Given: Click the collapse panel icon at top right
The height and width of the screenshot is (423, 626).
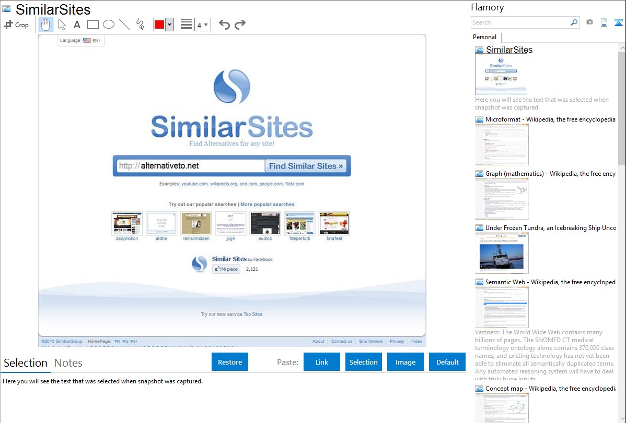Looking at the screenshot, I should tap(618, 22).
